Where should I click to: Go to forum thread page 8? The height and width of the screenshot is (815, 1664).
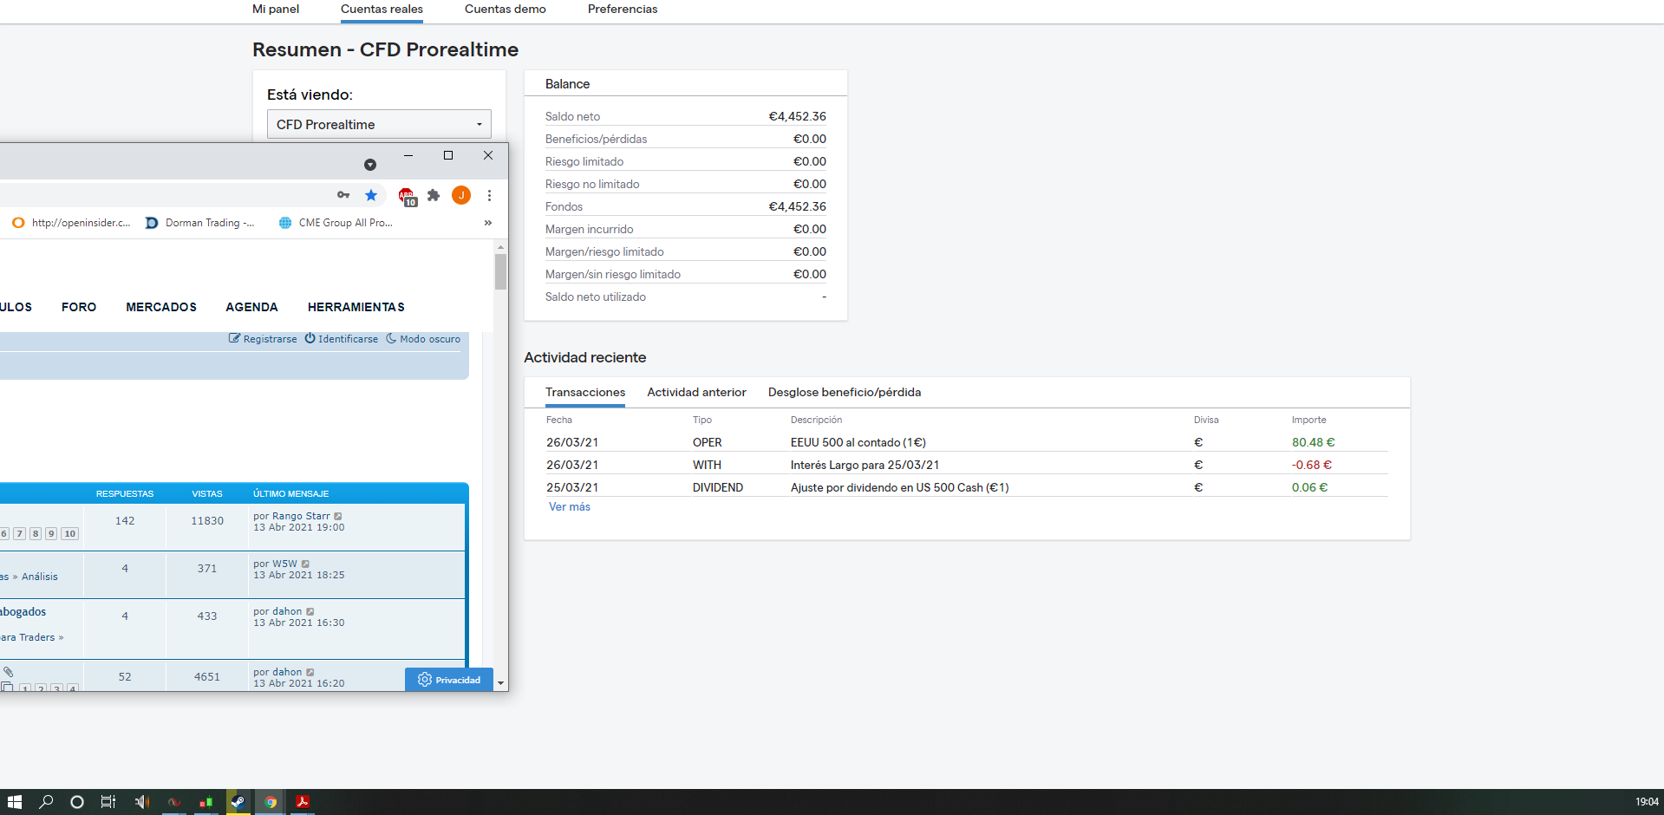(36, 534)
